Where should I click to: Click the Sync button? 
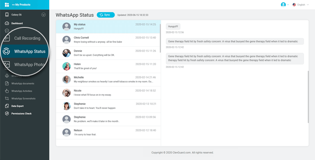106,15
